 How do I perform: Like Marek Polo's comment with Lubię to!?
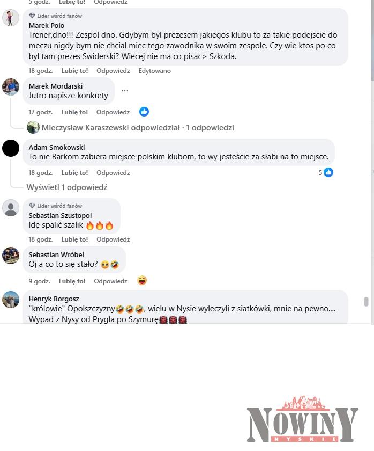[74, 71]
